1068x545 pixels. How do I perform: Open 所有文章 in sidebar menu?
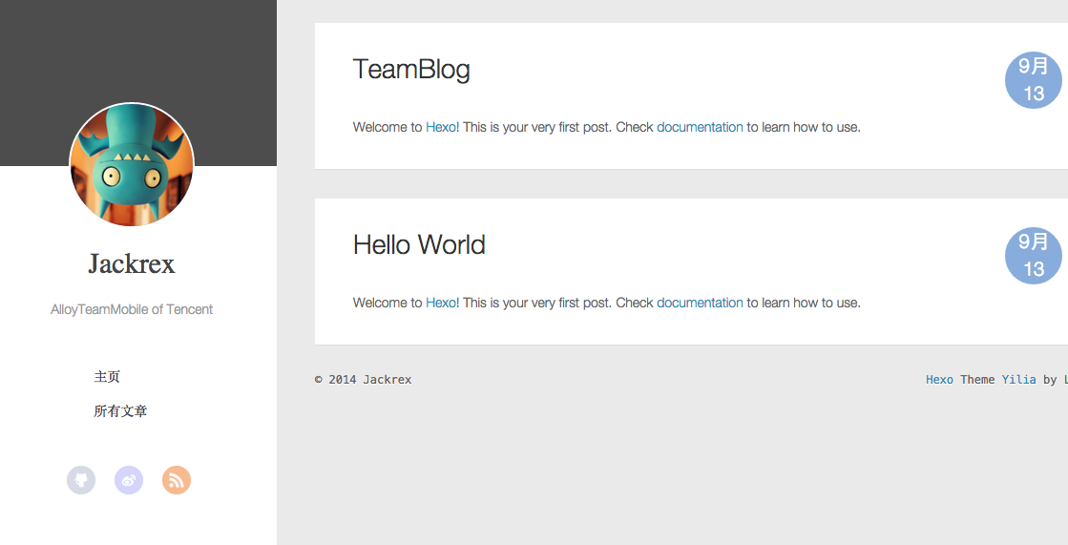coord(120,410)
